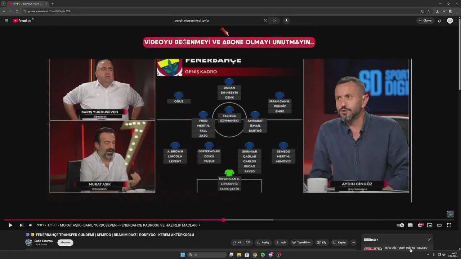Click the search input field
This screenshot has height=259, width=461.
(218, 21)
